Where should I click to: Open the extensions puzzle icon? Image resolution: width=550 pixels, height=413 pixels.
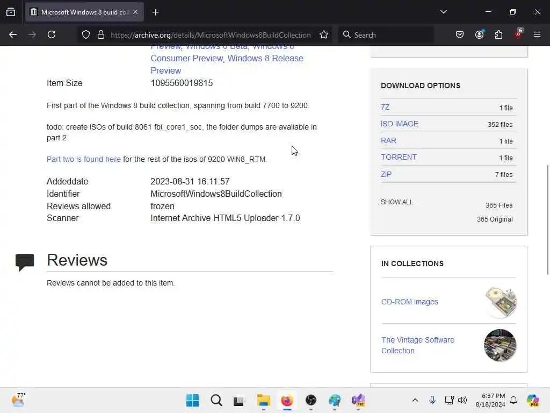[x=498, y=34]
